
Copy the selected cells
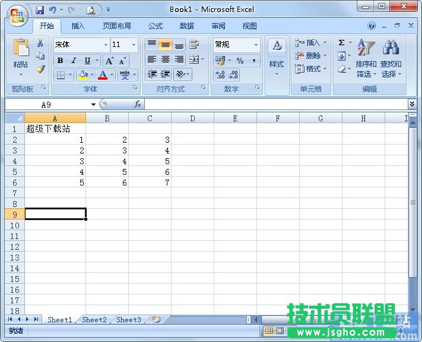(x=40, y=55)
